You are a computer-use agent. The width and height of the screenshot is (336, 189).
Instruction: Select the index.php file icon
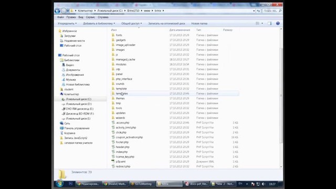coord(113,152)
